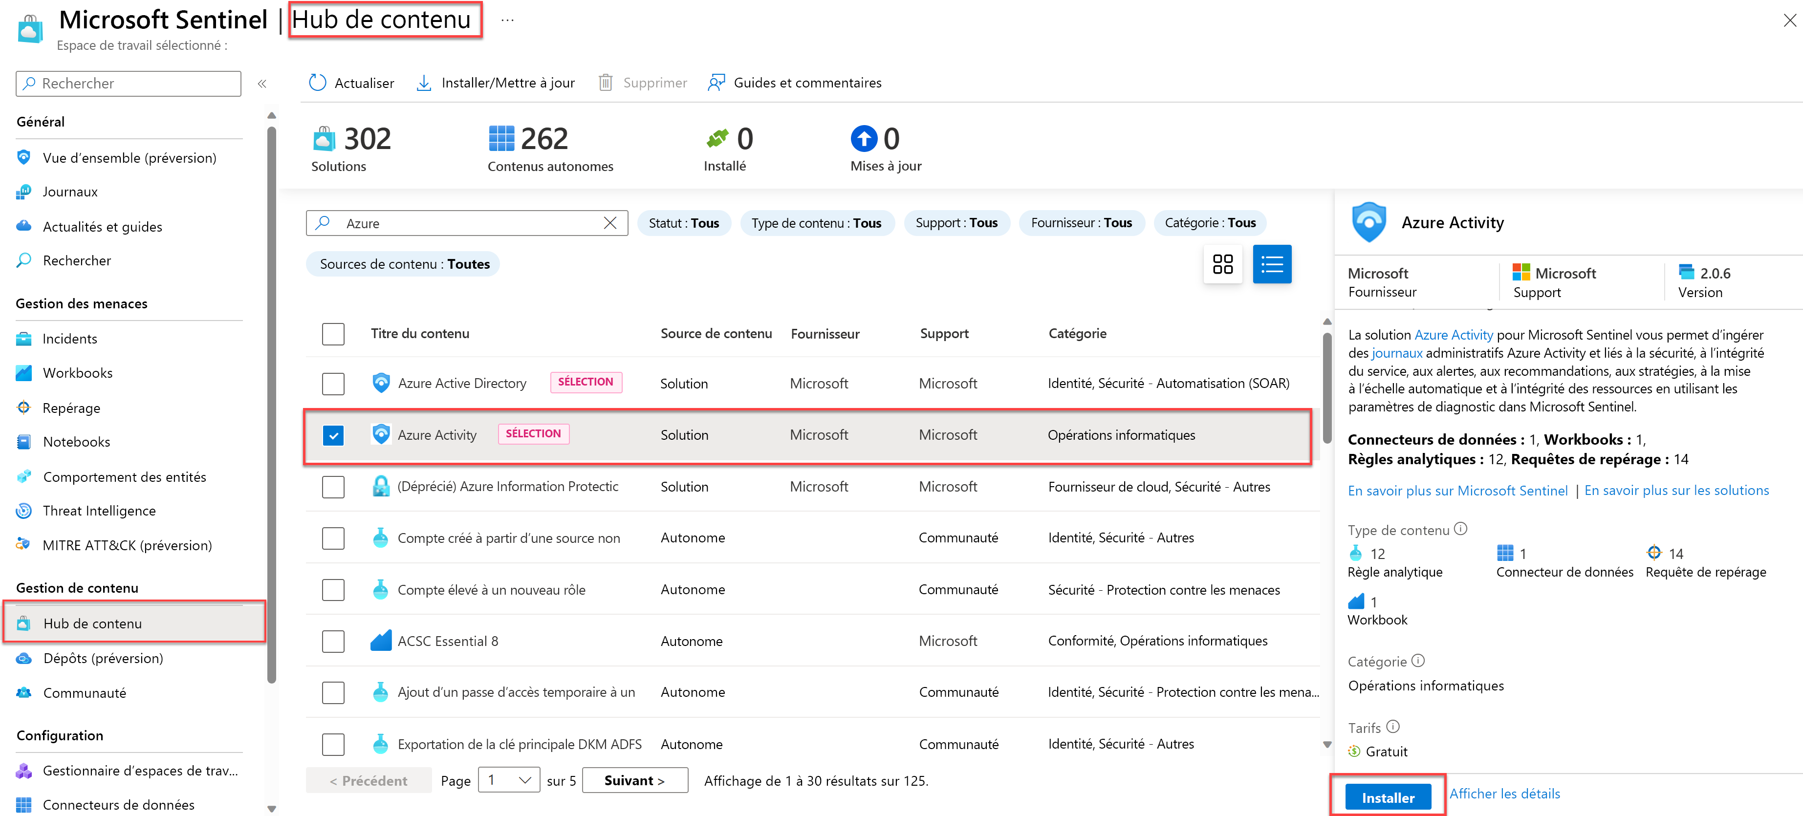
Task: Click the Installer button
Action: (1388, 793)
